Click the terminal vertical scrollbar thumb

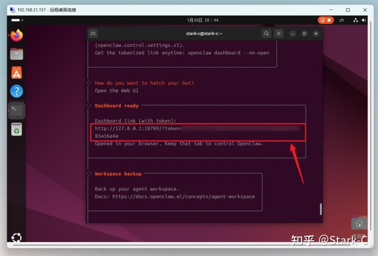point(321,209)
